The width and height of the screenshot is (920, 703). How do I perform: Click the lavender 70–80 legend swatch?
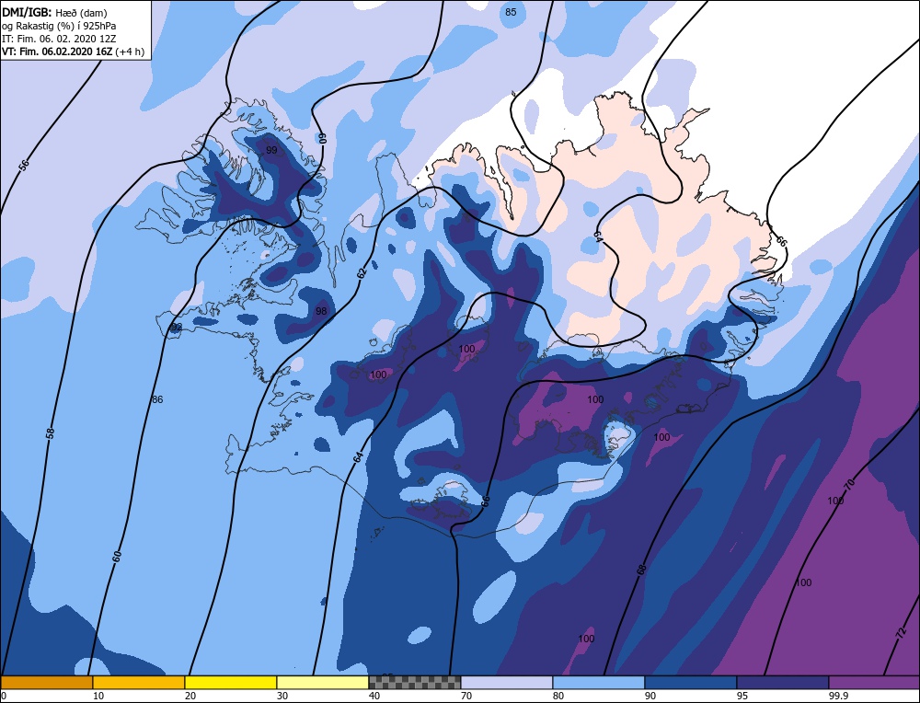pyautogui.click(x=507, y=682)
